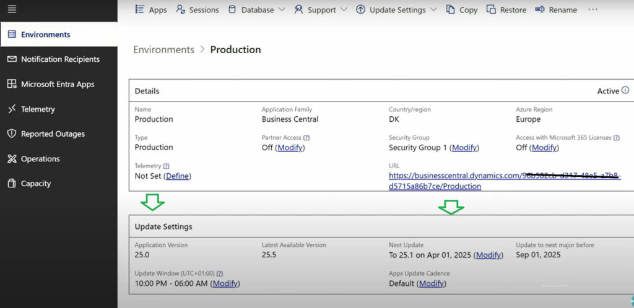Viewport: 634px width, 308px height.
Task: Select the Operations tools icon
Action: coord(12,159)
